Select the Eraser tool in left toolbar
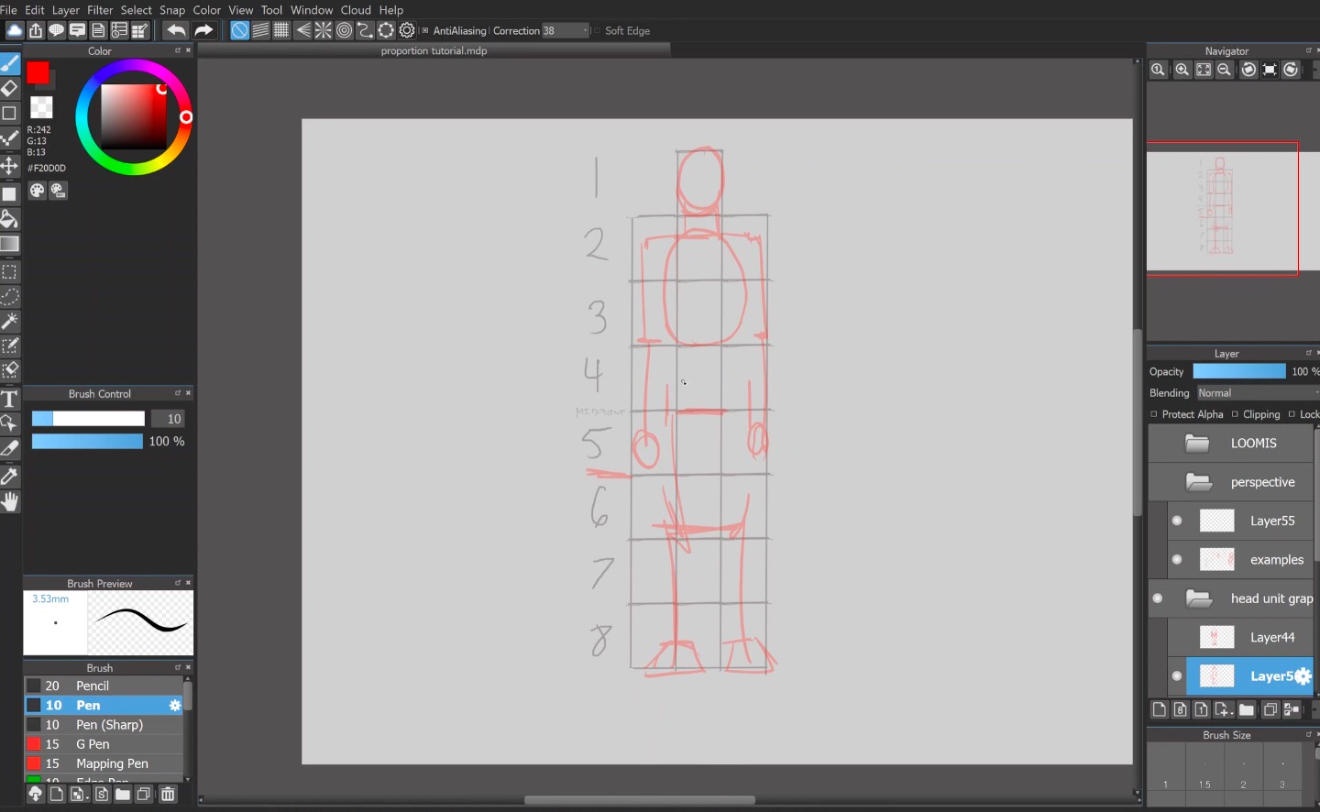The width and height of the screenshot is (1320, 812). point(9,89)
